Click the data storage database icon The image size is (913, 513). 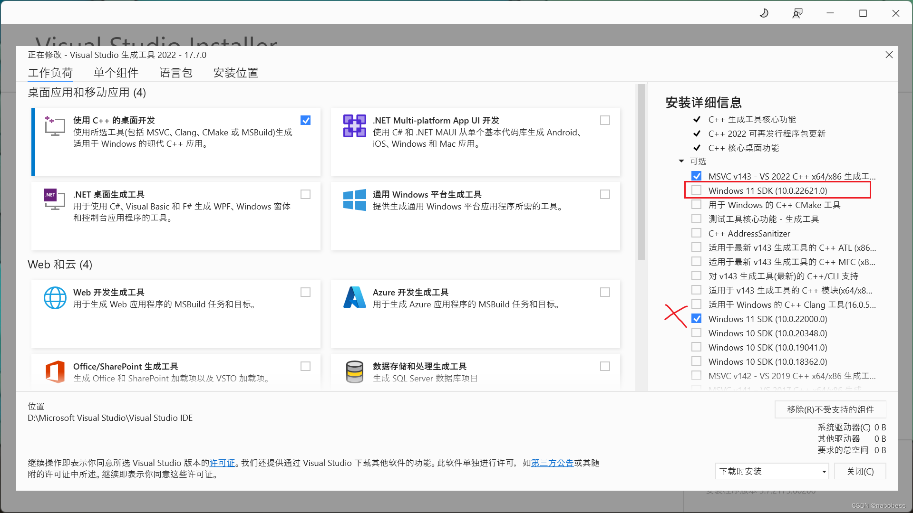point(355,371)
